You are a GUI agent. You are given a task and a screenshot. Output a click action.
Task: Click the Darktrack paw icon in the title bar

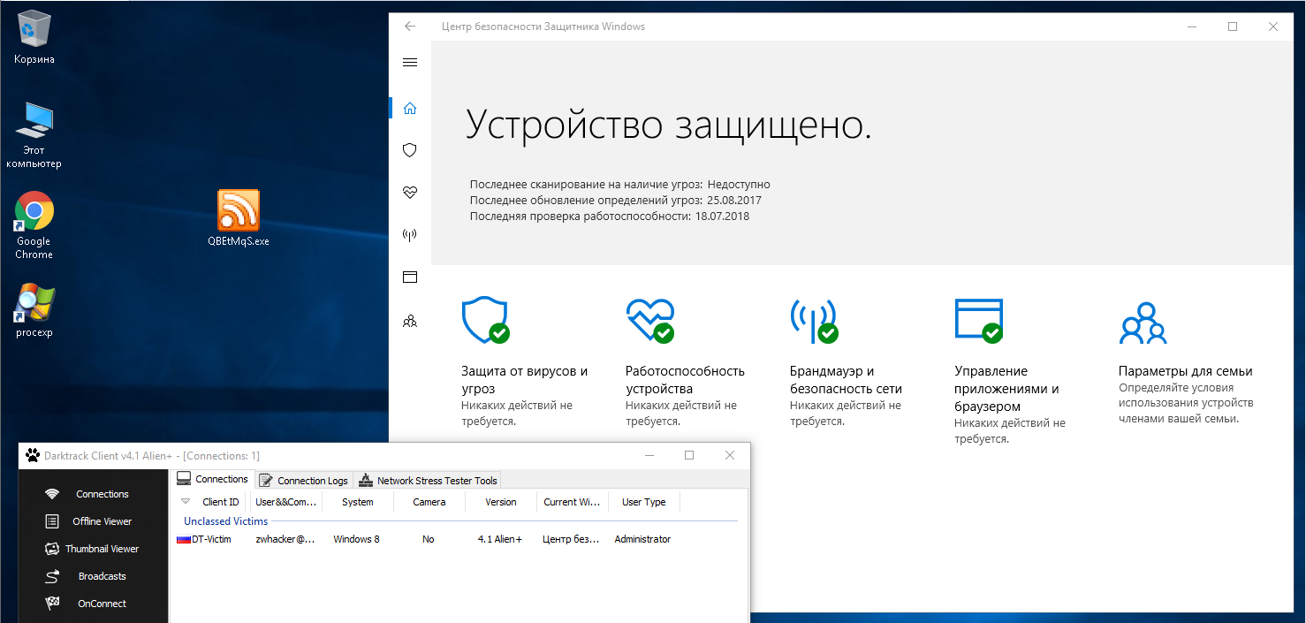click(x=32, y=456)
